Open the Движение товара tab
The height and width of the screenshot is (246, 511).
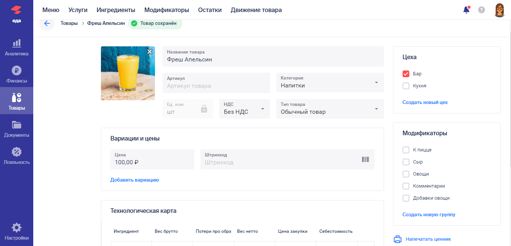tap(256, 10)
